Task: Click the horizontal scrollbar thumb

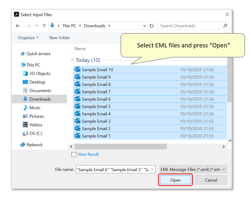Action: pos(121,147)
